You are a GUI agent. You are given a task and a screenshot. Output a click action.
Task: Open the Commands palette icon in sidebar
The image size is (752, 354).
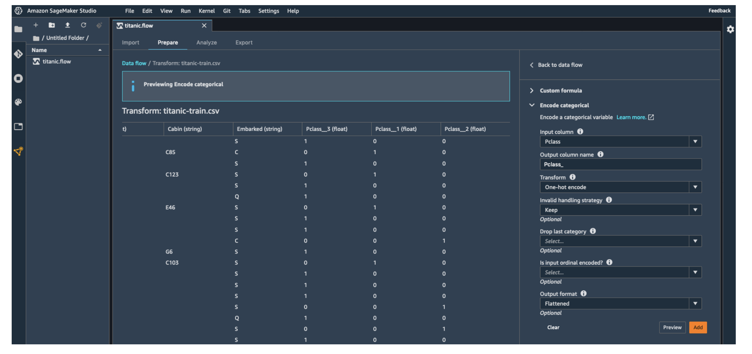(18, 102)
